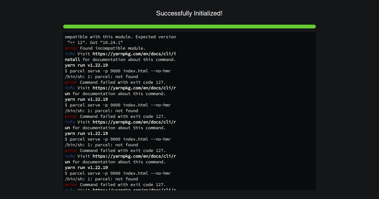Click the second "yarn run v1.22.19" line

(86, 99)
